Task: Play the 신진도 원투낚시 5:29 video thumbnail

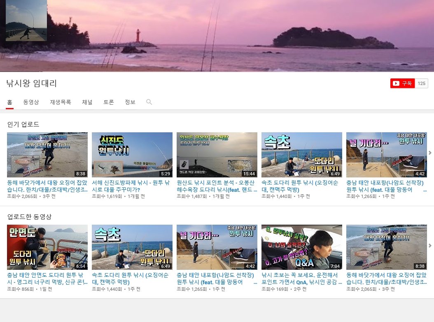Action: coord(132,155)
